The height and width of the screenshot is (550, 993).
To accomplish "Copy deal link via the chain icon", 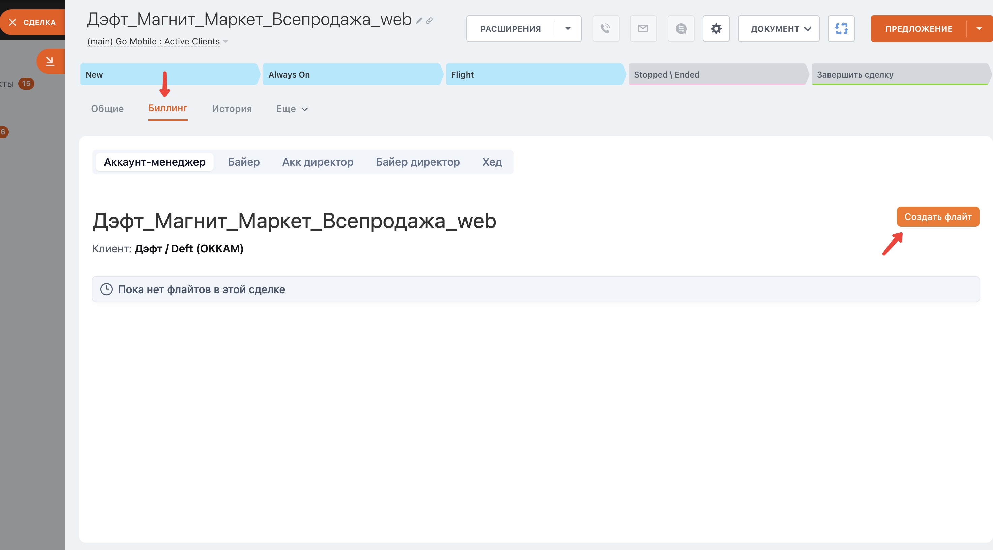I will click(429, 21).
